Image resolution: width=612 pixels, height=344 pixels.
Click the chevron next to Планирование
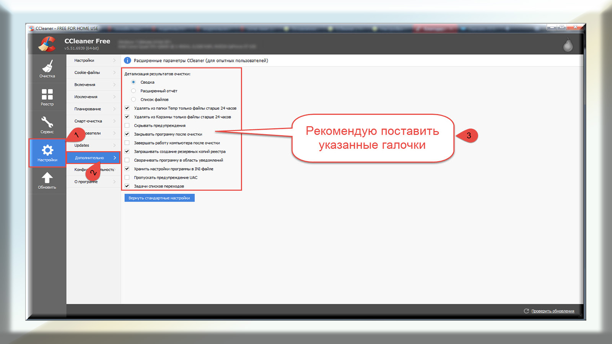click(x=114, y=109)
